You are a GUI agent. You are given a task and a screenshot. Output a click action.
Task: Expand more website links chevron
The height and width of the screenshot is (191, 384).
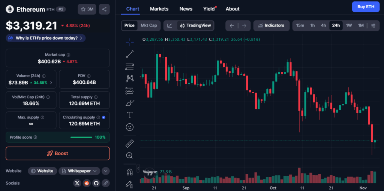105,171
